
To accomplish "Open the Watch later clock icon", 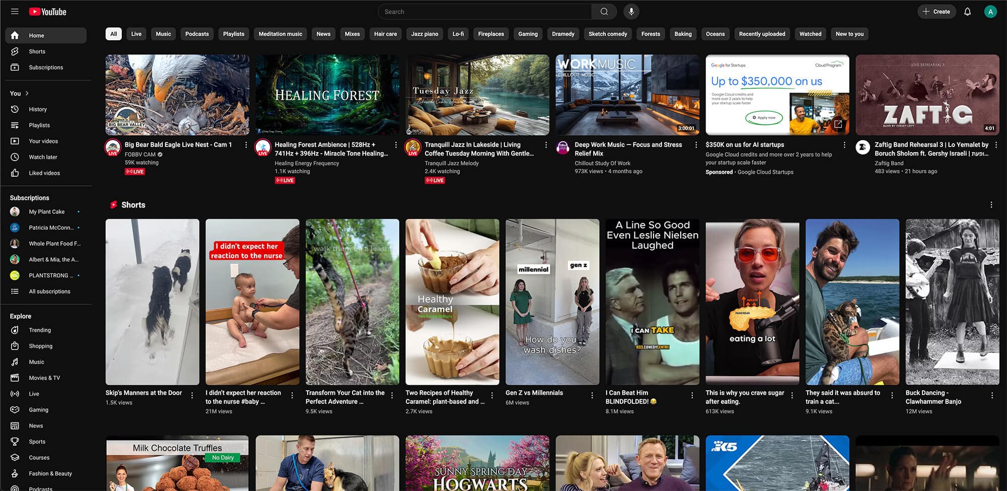I will coord(15,157).
